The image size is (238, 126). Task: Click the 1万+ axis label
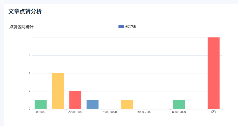(214, 112)
